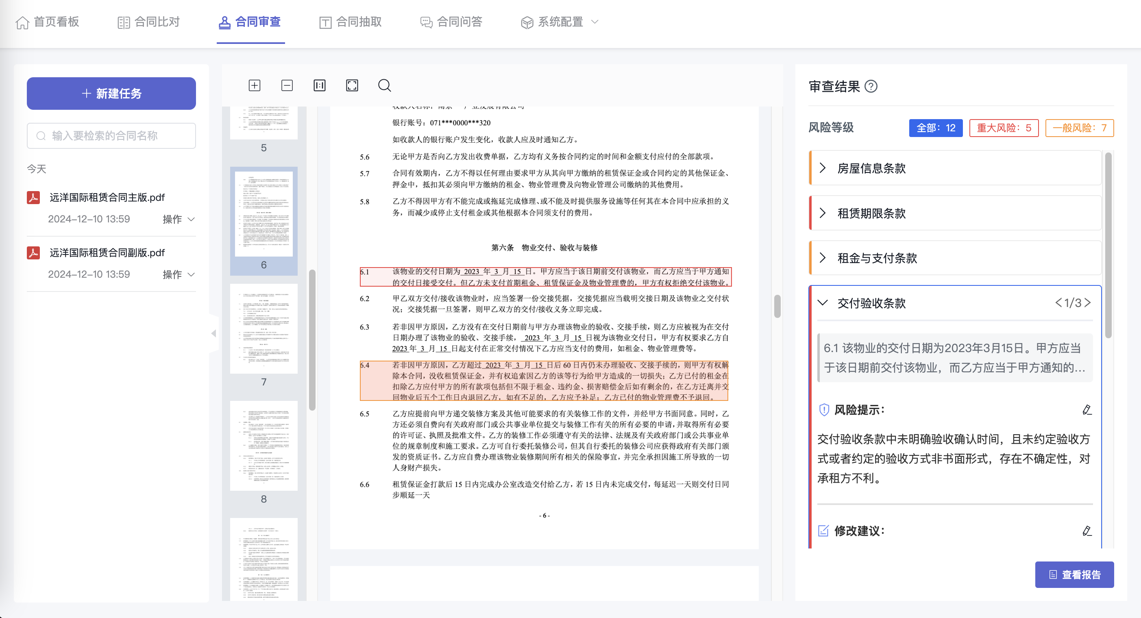Click the 新建任务 button
Viewport: 1141px width, 618px height.
tap(111, 94)
